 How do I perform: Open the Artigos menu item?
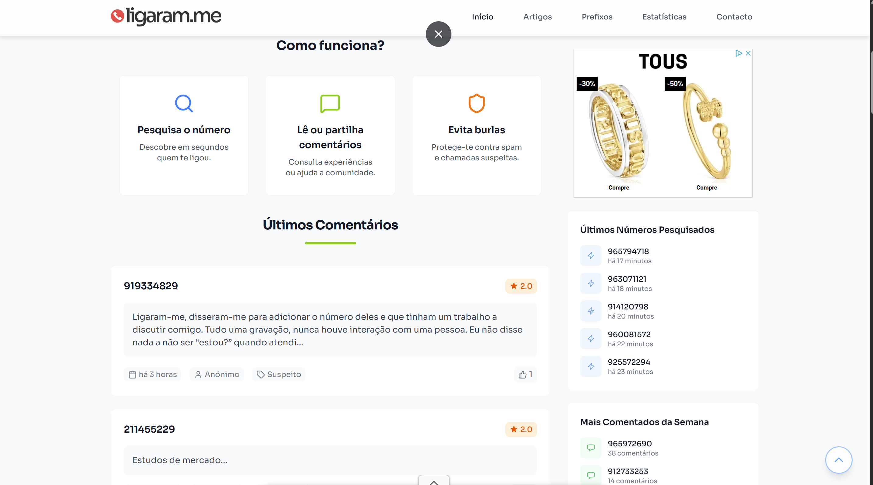click(x=537, y=17)
